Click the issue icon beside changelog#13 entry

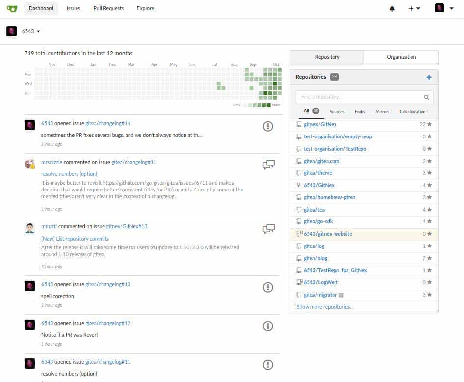[268, 287]
